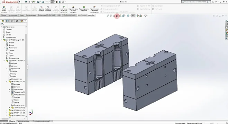Open SOLIDWORKS Resources in the task pane
Image resolution: width=228 pixels, height=124 pixels.
[227, 21]
